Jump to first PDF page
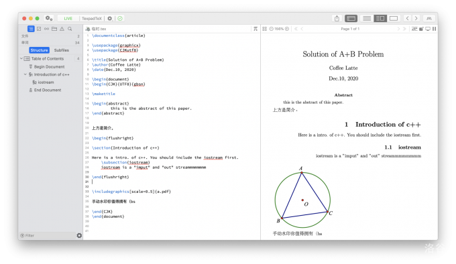This screenshot has width=456, height=264. point(296,29)
